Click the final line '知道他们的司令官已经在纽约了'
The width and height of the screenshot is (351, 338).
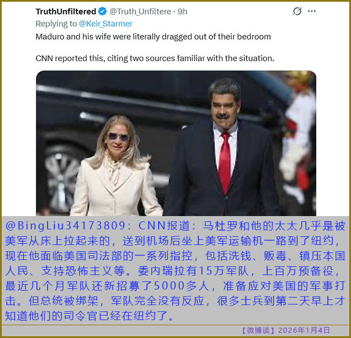(x=89, y=316)
